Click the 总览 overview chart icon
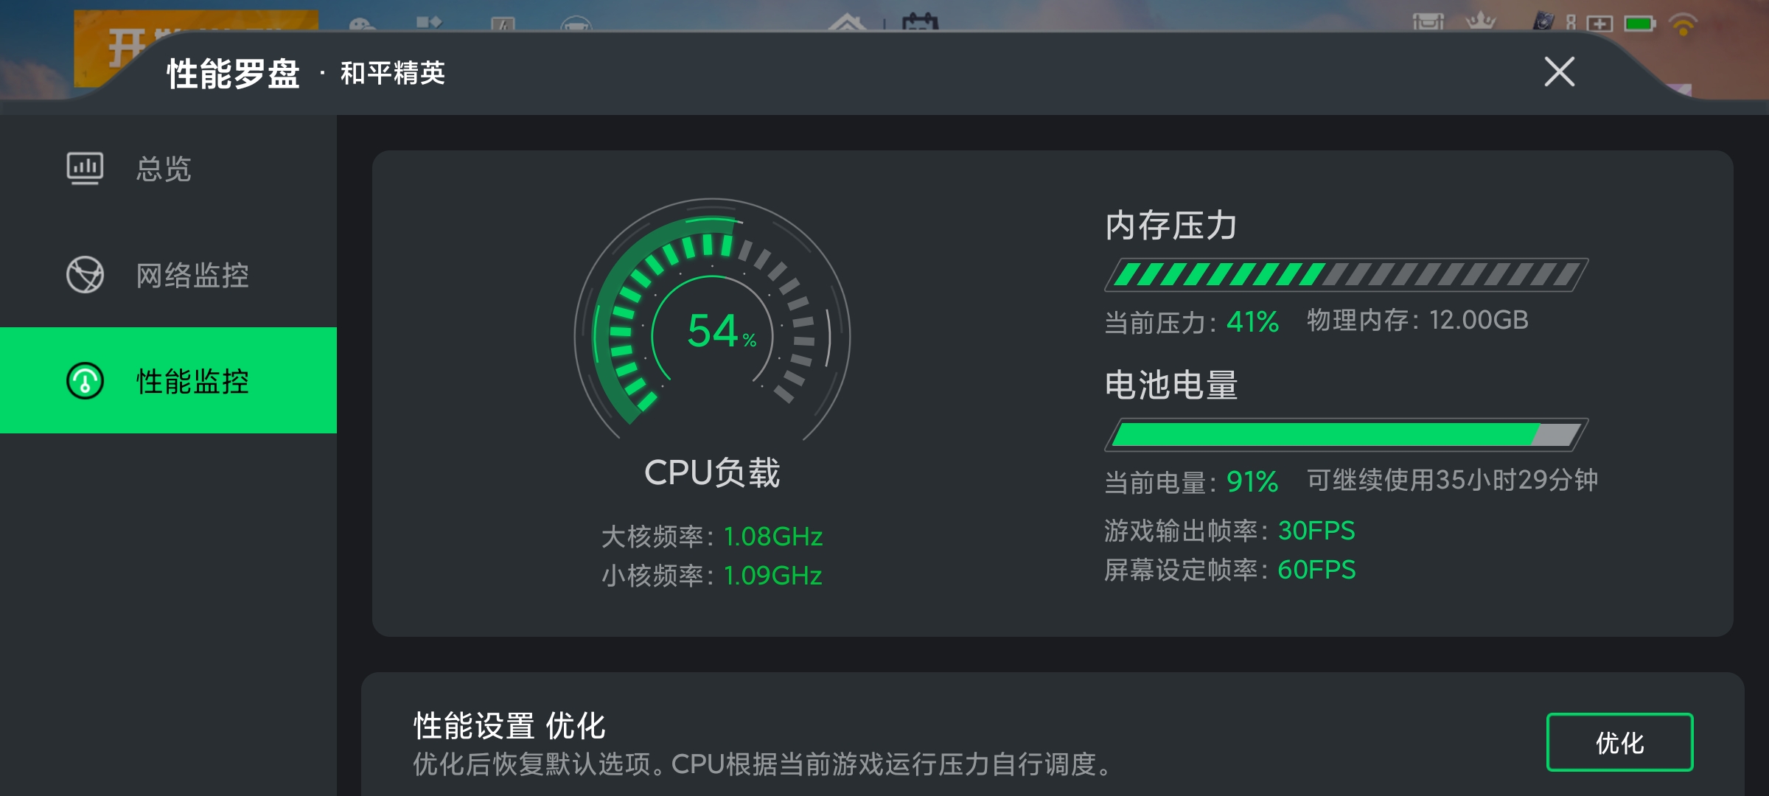The width and height of the screenshot is (1769, 796). click(85, 168)
